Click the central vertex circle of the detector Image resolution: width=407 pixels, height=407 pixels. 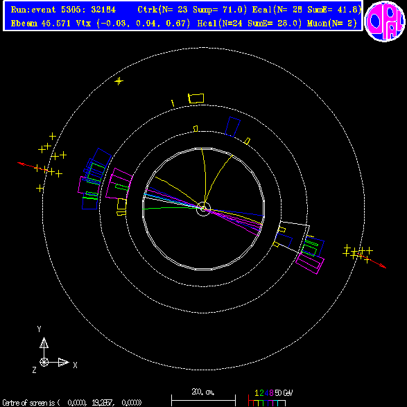(203, 209)
